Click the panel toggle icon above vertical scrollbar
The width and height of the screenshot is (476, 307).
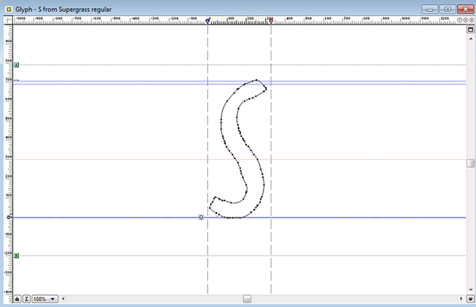470,29
